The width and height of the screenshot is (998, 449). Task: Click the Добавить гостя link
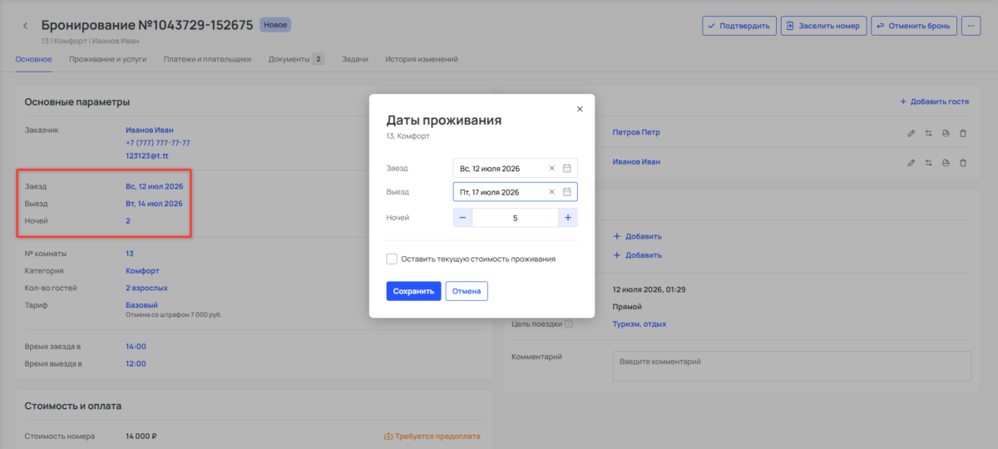point(935,101)
